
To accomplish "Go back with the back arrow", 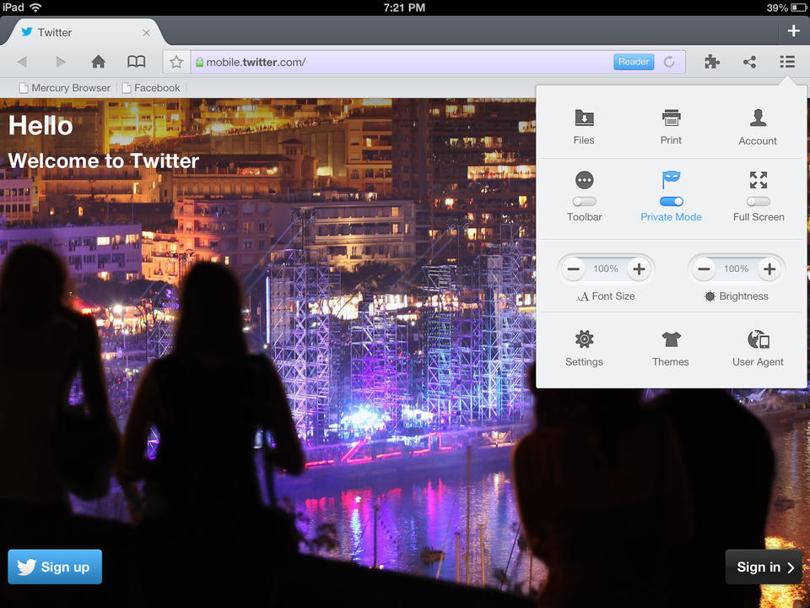I will (22, 62).
